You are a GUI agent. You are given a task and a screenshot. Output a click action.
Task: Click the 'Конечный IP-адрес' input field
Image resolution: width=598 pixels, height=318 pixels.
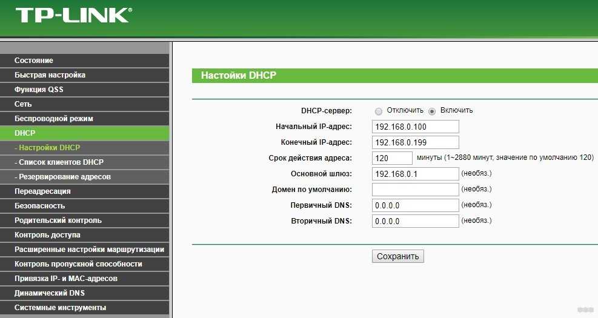coord(415,142)
